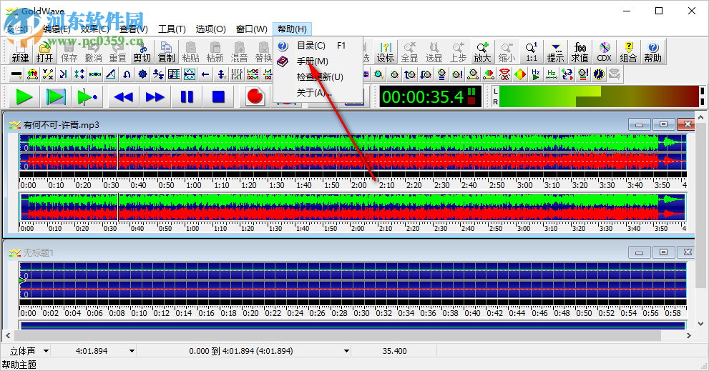Image resolution: width=709 pixels, height=371 pixels.
Task: Click the Rewind double-arrow button
Action: [124, 97]
